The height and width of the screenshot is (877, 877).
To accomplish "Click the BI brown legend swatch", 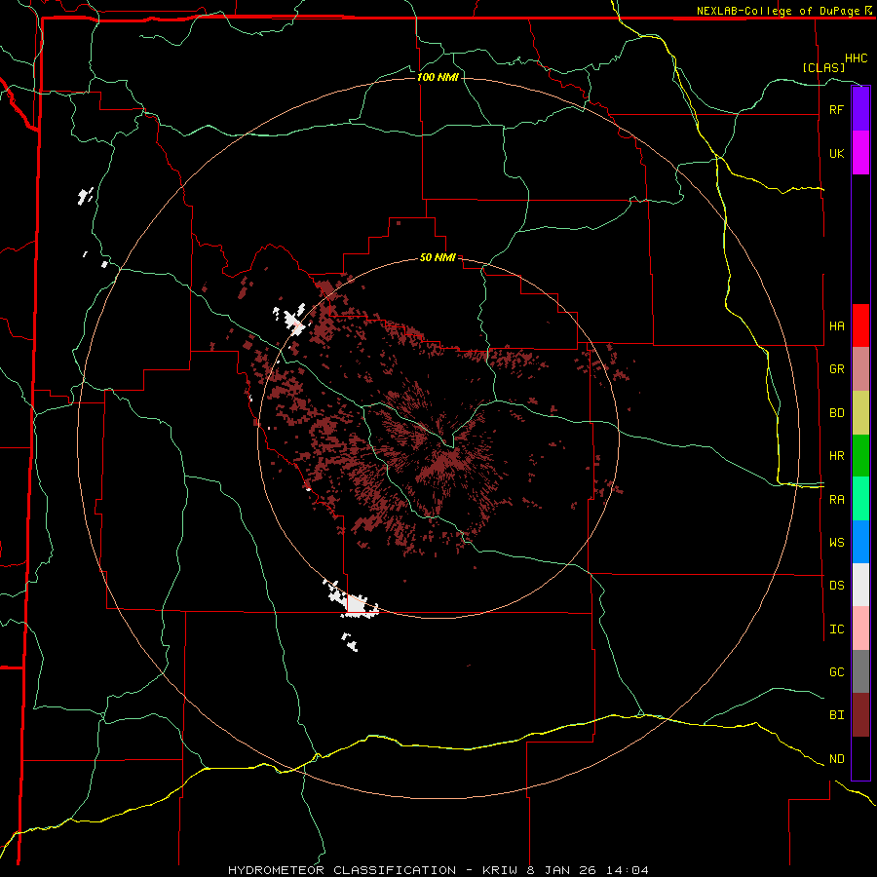I will coord(860,715).
